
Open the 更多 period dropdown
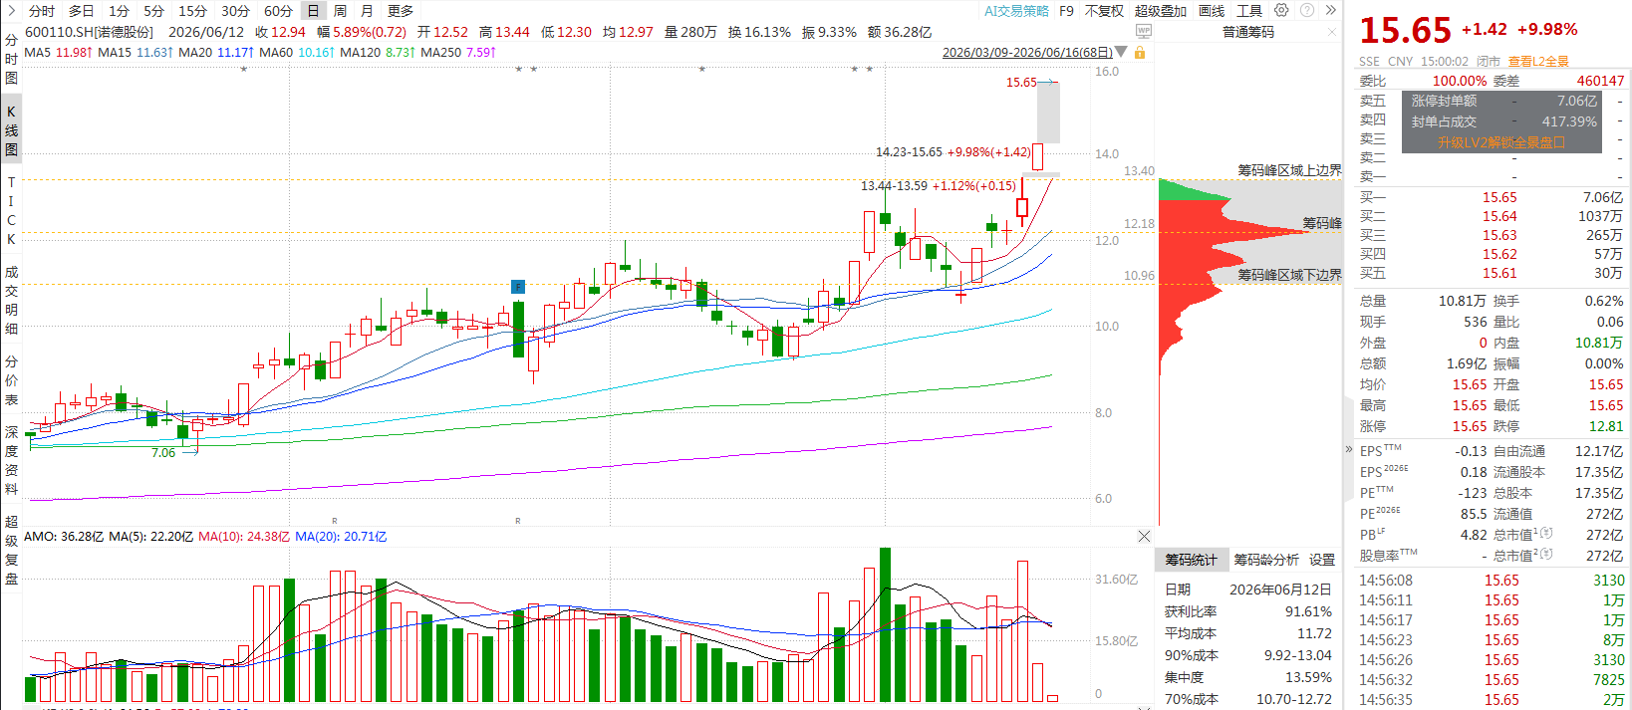tap(401, 10)
